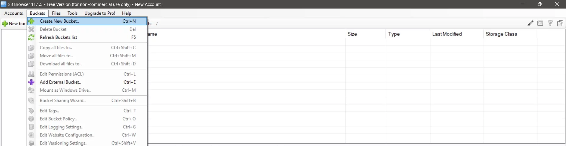Click the window icon beside the pencil
Viewport: 566px width, 146px height.
(540, 23)
